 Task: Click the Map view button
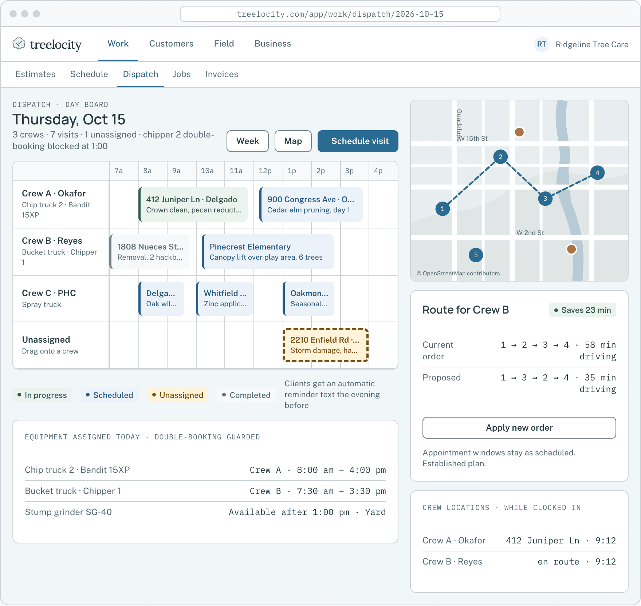[293, 141]
